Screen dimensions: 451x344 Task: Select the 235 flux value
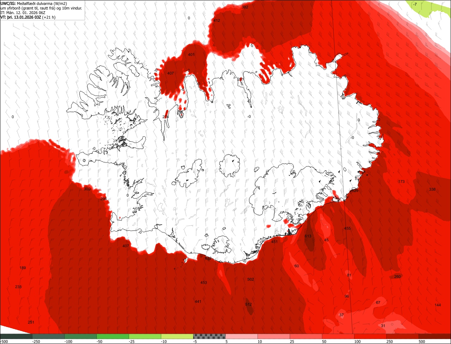(18, 287)
